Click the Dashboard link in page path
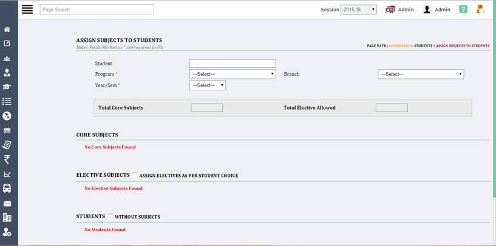The height and width of the screenshot is (246, 496). tap(399, 46)
